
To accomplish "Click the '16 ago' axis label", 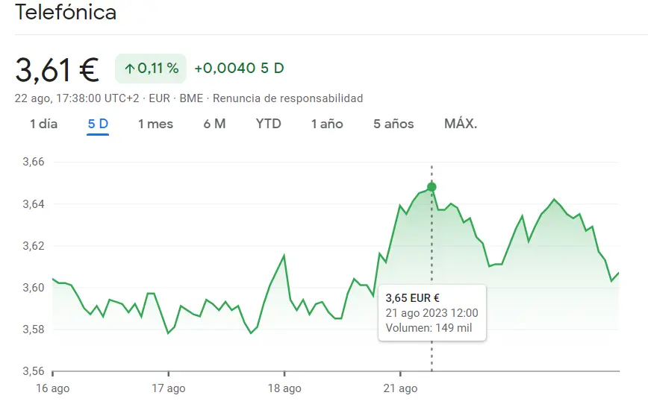I will [52, 388].
